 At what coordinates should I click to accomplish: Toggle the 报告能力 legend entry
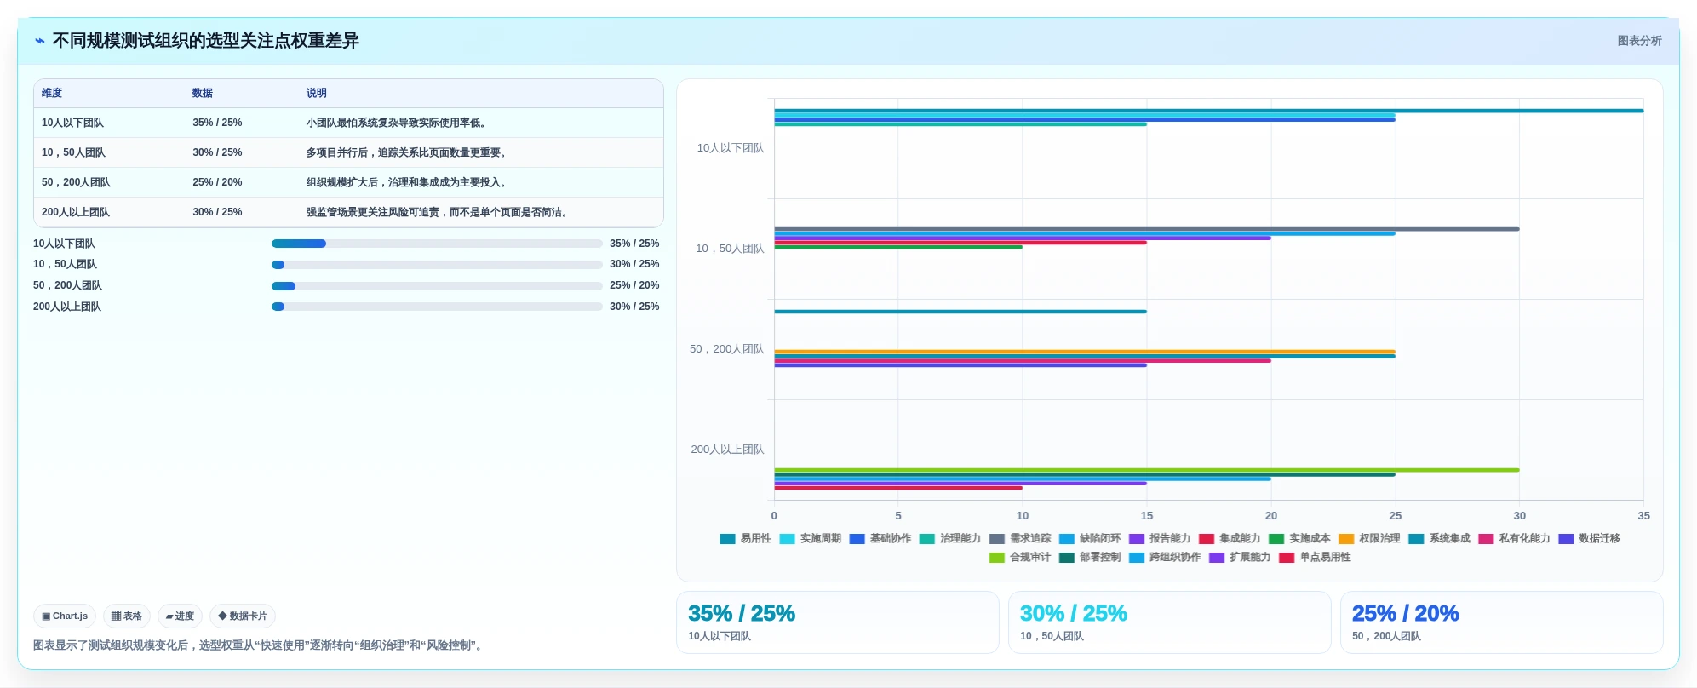pos(1159,539)
